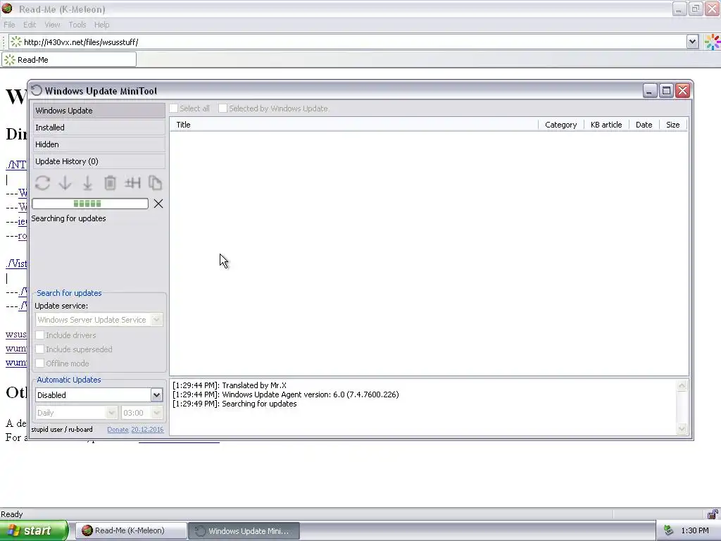
Task: Enable the Offline mode checkbox
Action: tap(40, 363)
